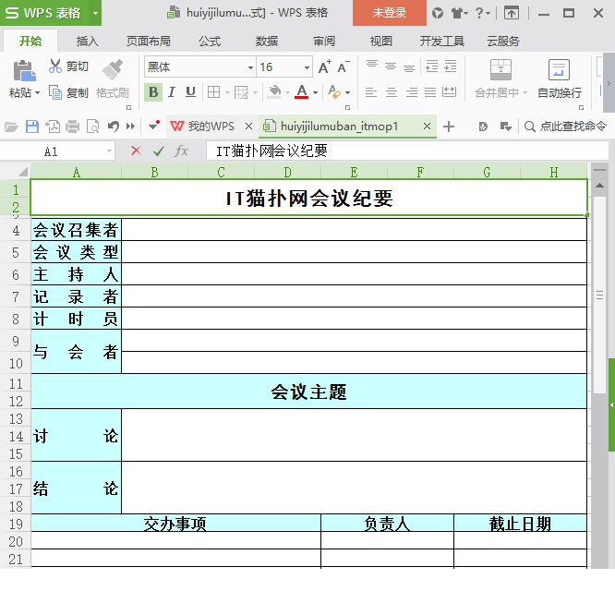Open the 页面布局 ribbon tab
The width and height of the screenshot is (615, 591).
coord(149,41)
